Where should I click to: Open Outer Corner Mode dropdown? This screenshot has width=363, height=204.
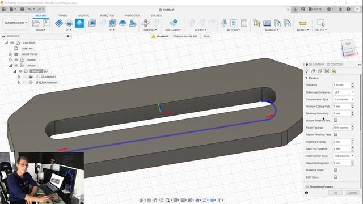tap(343, 156)
